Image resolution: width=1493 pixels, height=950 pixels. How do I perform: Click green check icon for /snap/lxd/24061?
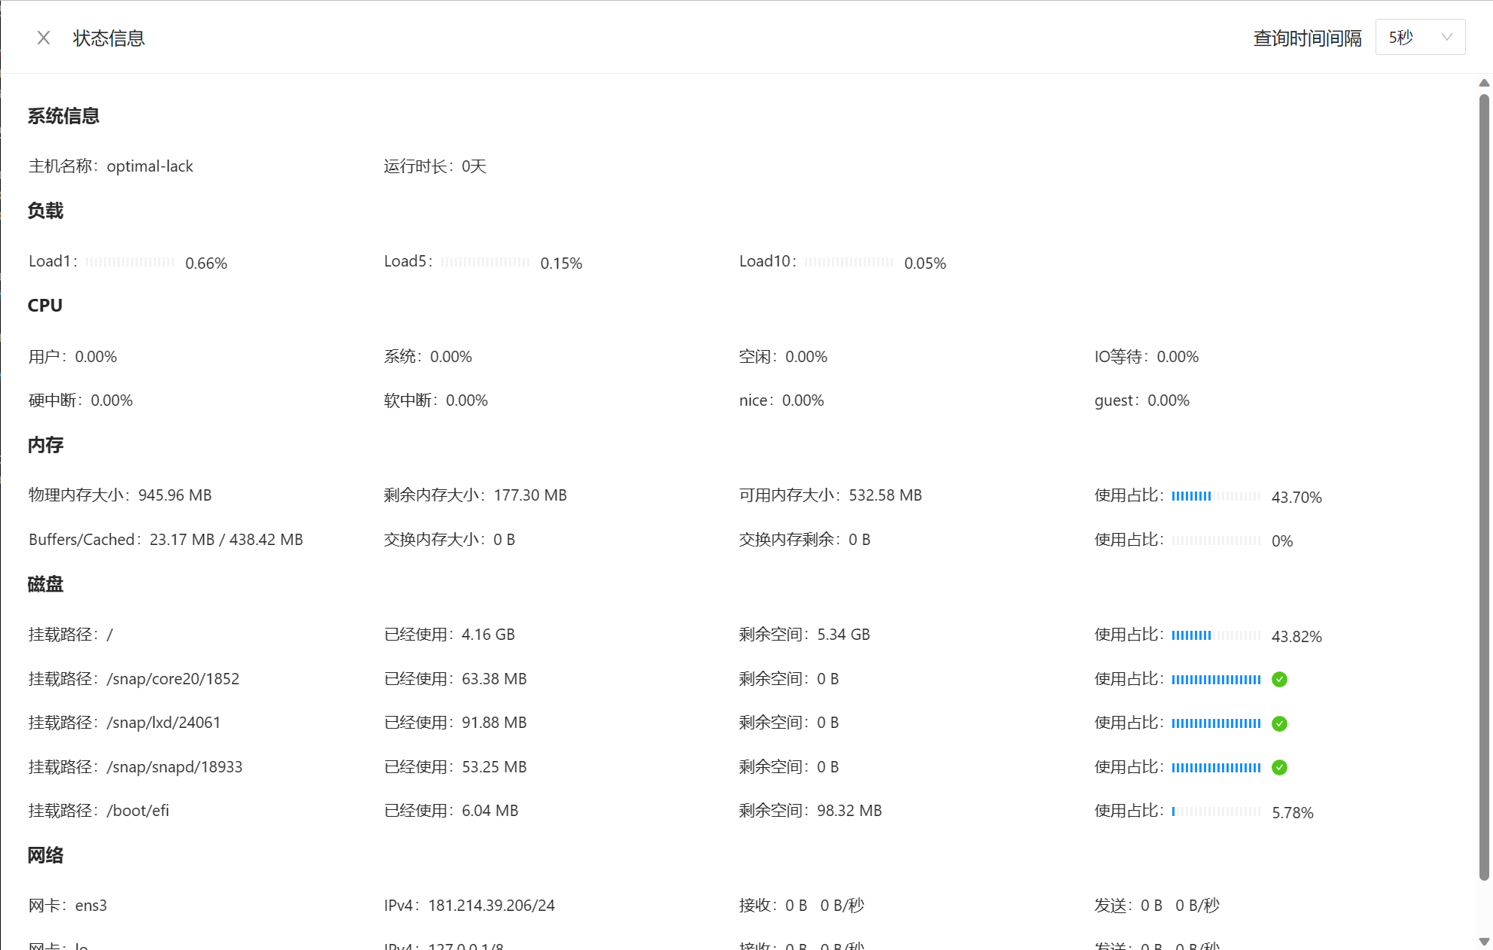pos(1279,723)
